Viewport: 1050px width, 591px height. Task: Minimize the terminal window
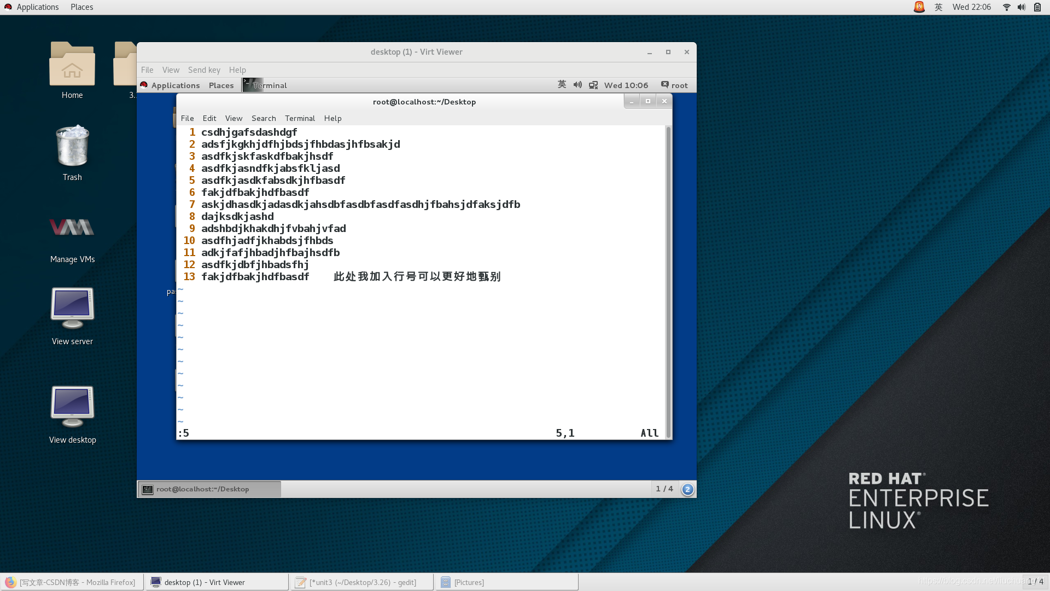click(632, 101)
